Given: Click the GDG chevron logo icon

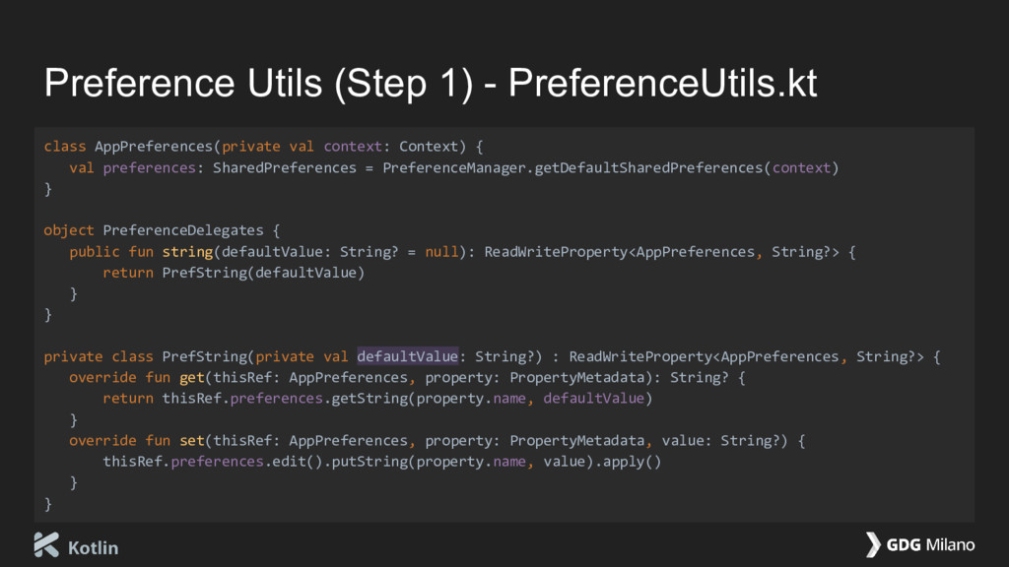Looking at the screenshot, I should (873, 544).
